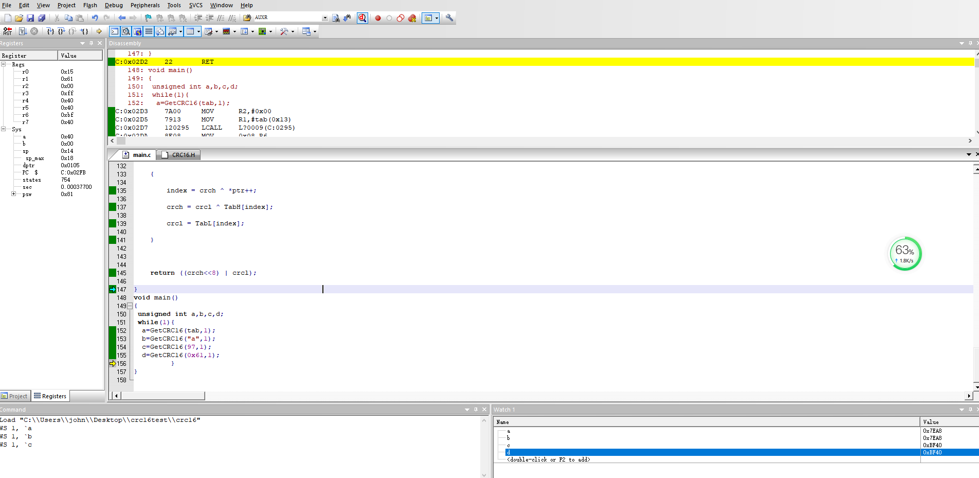Toggle bookmark flag icon
Screen dimensions: 979x478
tap(148, 18)
